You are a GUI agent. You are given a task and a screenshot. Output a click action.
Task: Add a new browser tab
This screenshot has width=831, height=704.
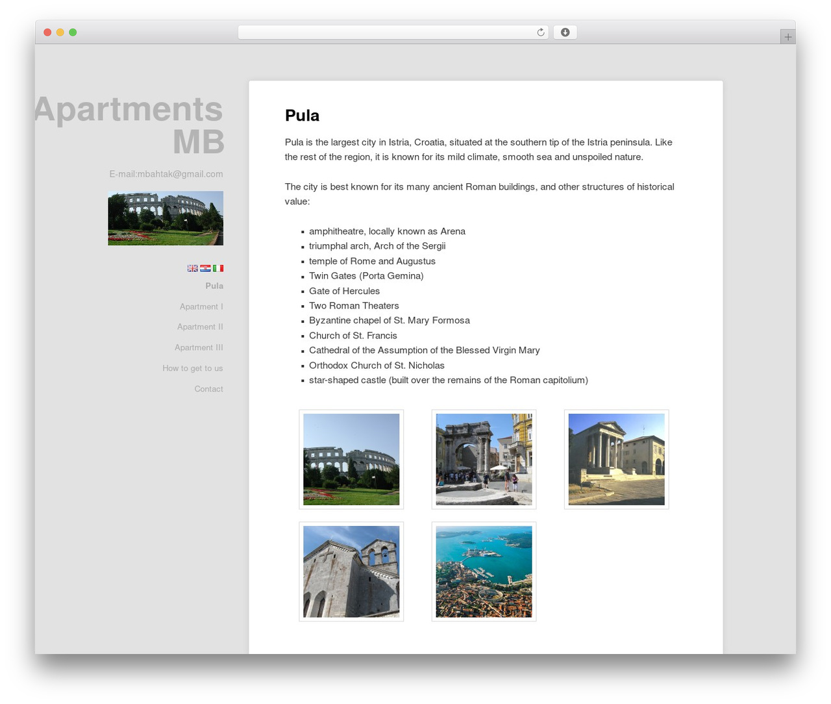(788, 37)
